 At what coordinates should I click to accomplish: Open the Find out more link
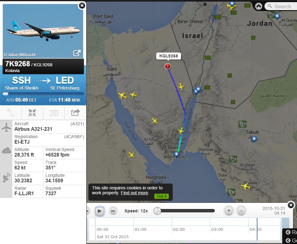(134, 193)
